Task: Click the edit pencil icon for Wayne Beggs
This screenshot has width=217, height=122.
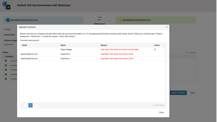Action: coord(155,49)
